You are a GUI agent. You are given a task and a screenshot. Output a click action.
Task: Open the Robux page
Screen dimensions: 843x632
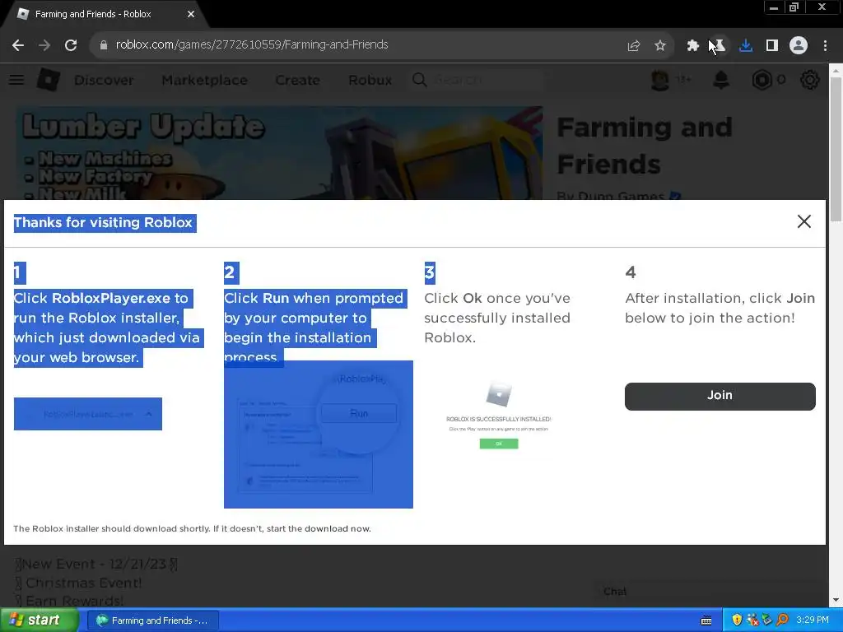[370, 80]
